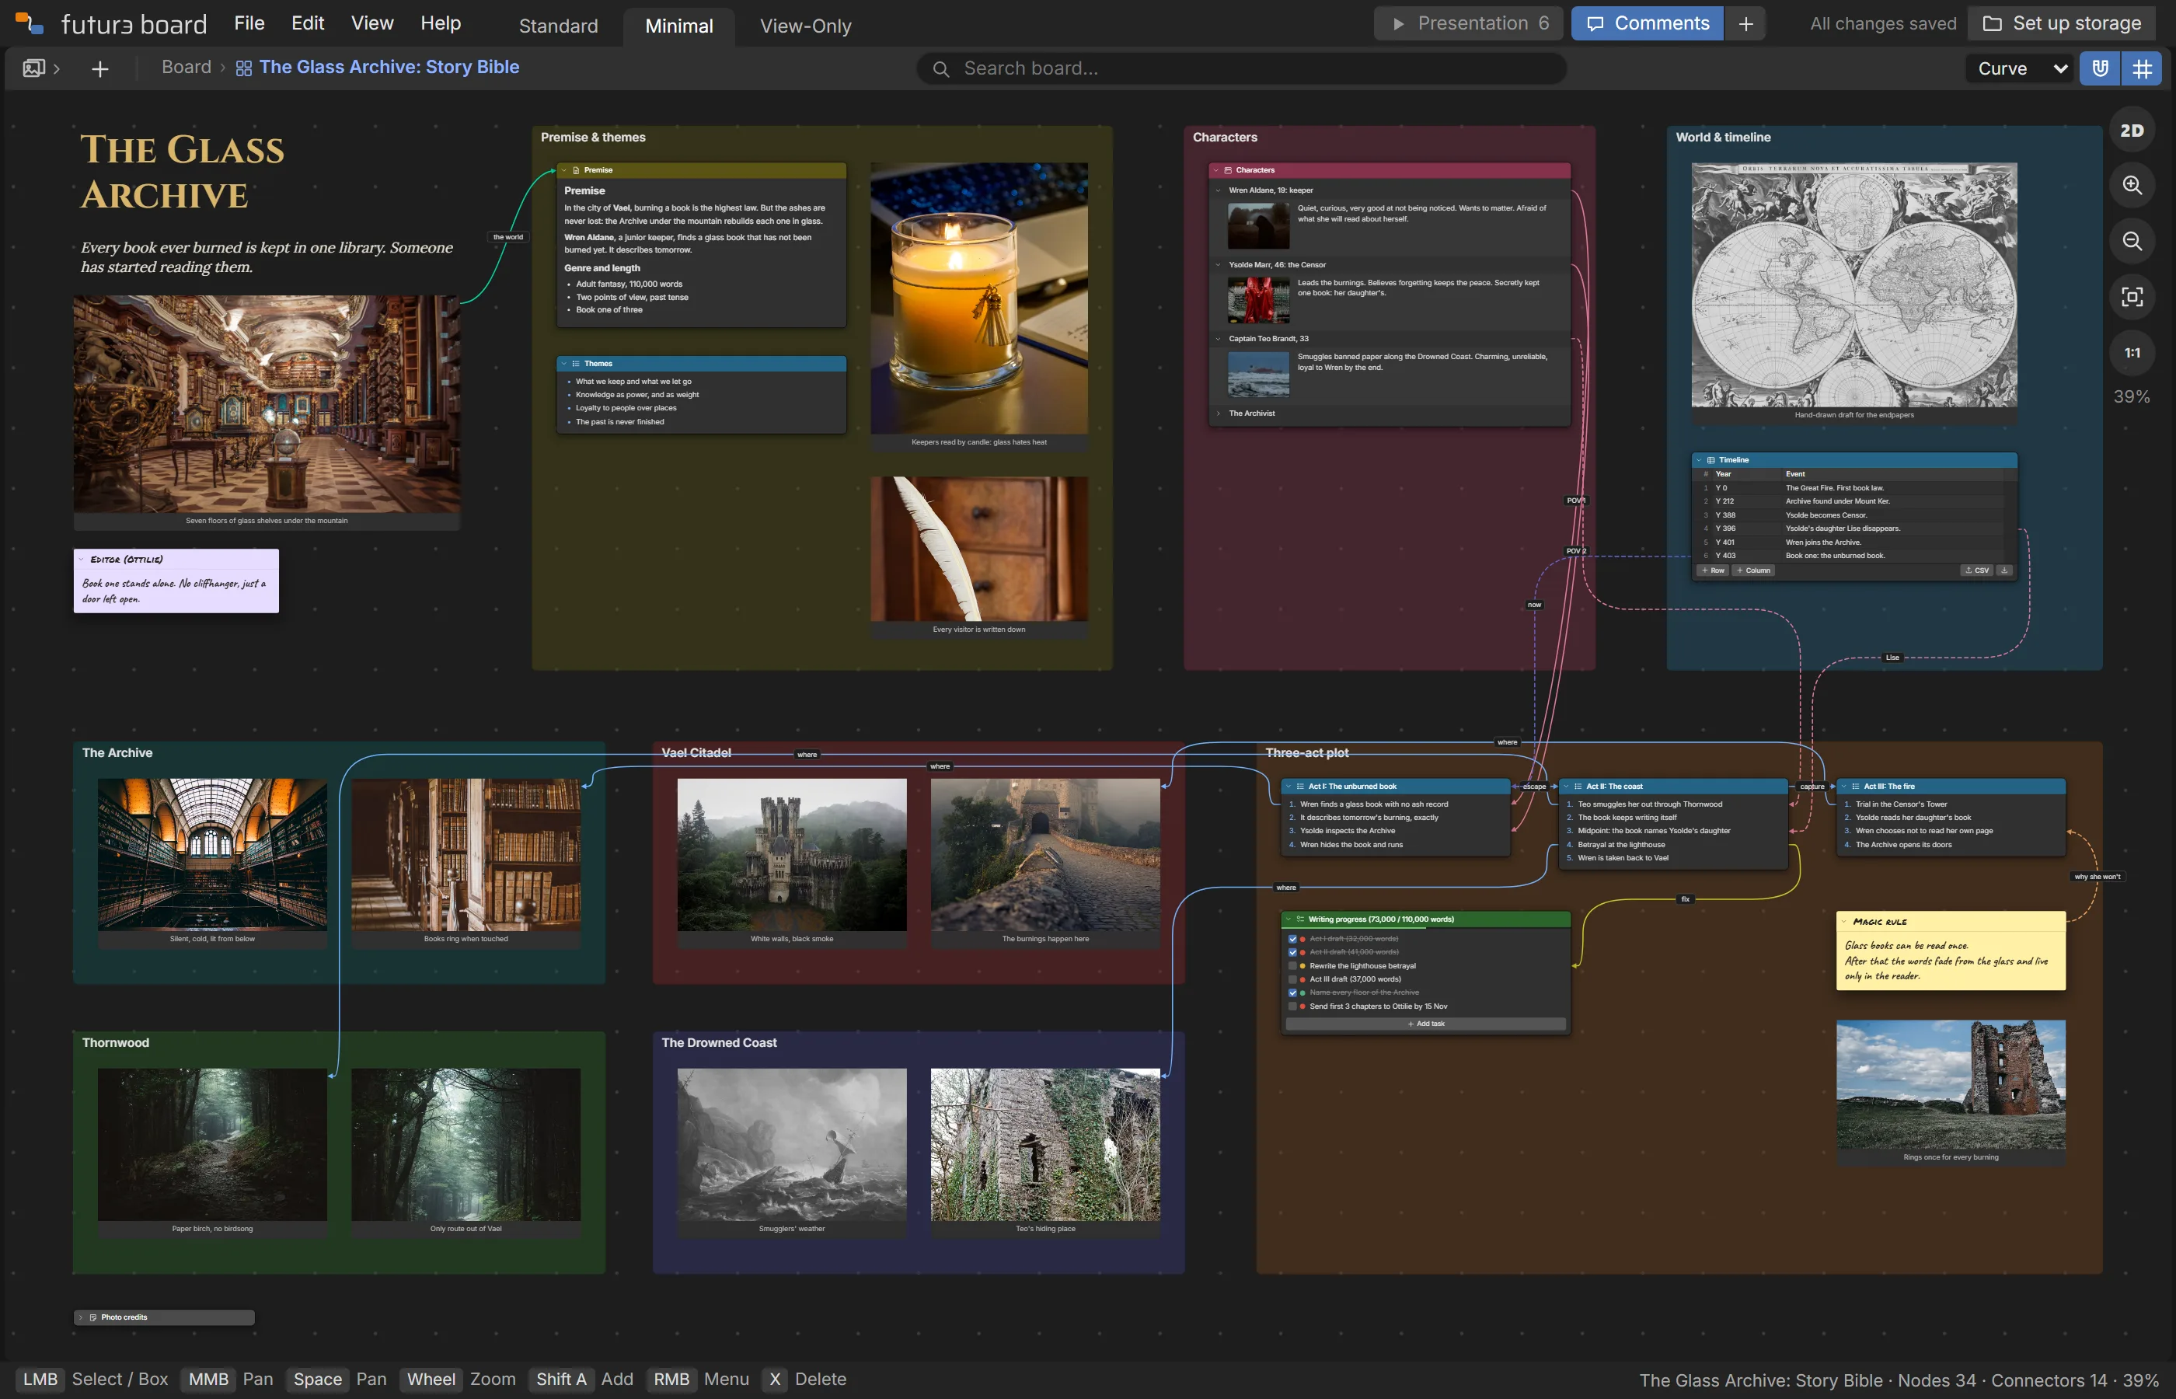Open the image panel icon in breadcrumb bar
Viewport: 2176px width, 1399px height.
(x=33, y=68)
